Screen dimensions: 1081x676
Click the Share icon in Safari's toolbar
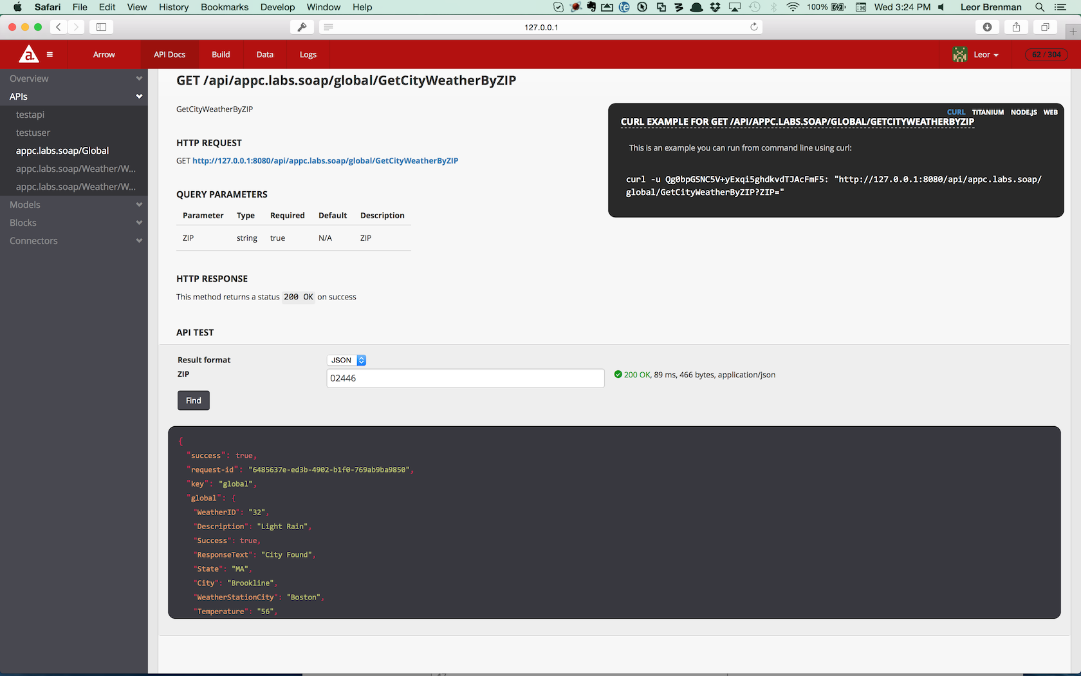tap(1016, 27)
